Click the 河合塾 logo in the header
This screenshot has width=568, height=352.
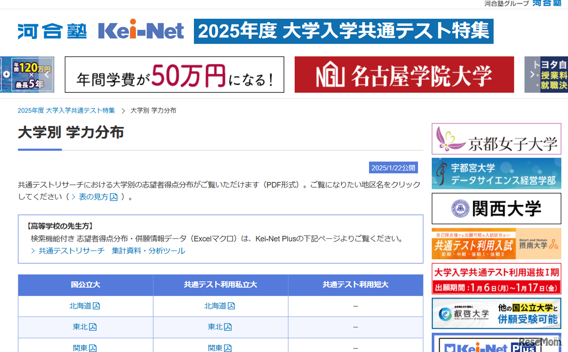point(51,31)
